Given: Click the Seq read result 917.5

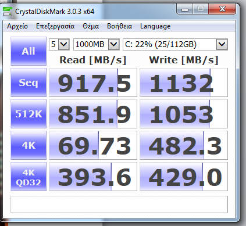Looking at the screenshot, I should coord(93,82).
